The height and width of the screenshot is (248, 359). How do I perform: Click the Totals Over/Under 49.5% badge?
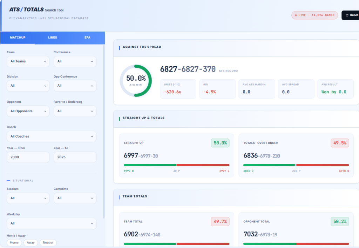pos(340,143)
